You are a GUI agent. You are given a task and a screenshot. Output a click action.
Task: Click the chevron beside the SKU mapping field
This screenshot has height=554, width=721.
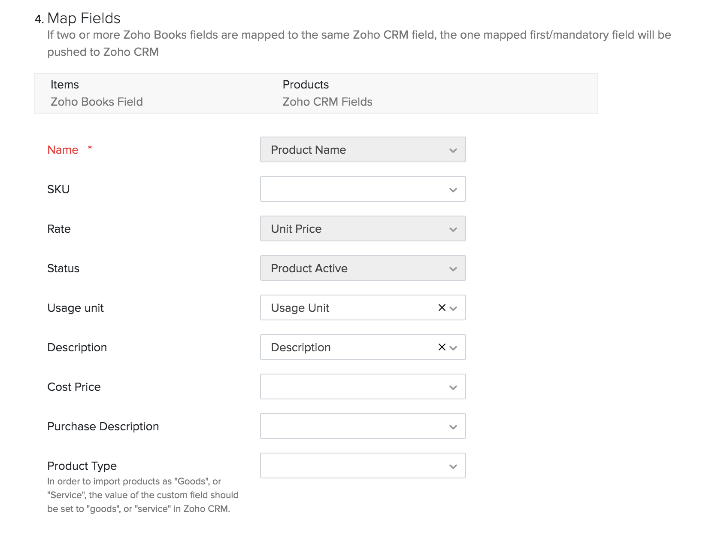453,189
